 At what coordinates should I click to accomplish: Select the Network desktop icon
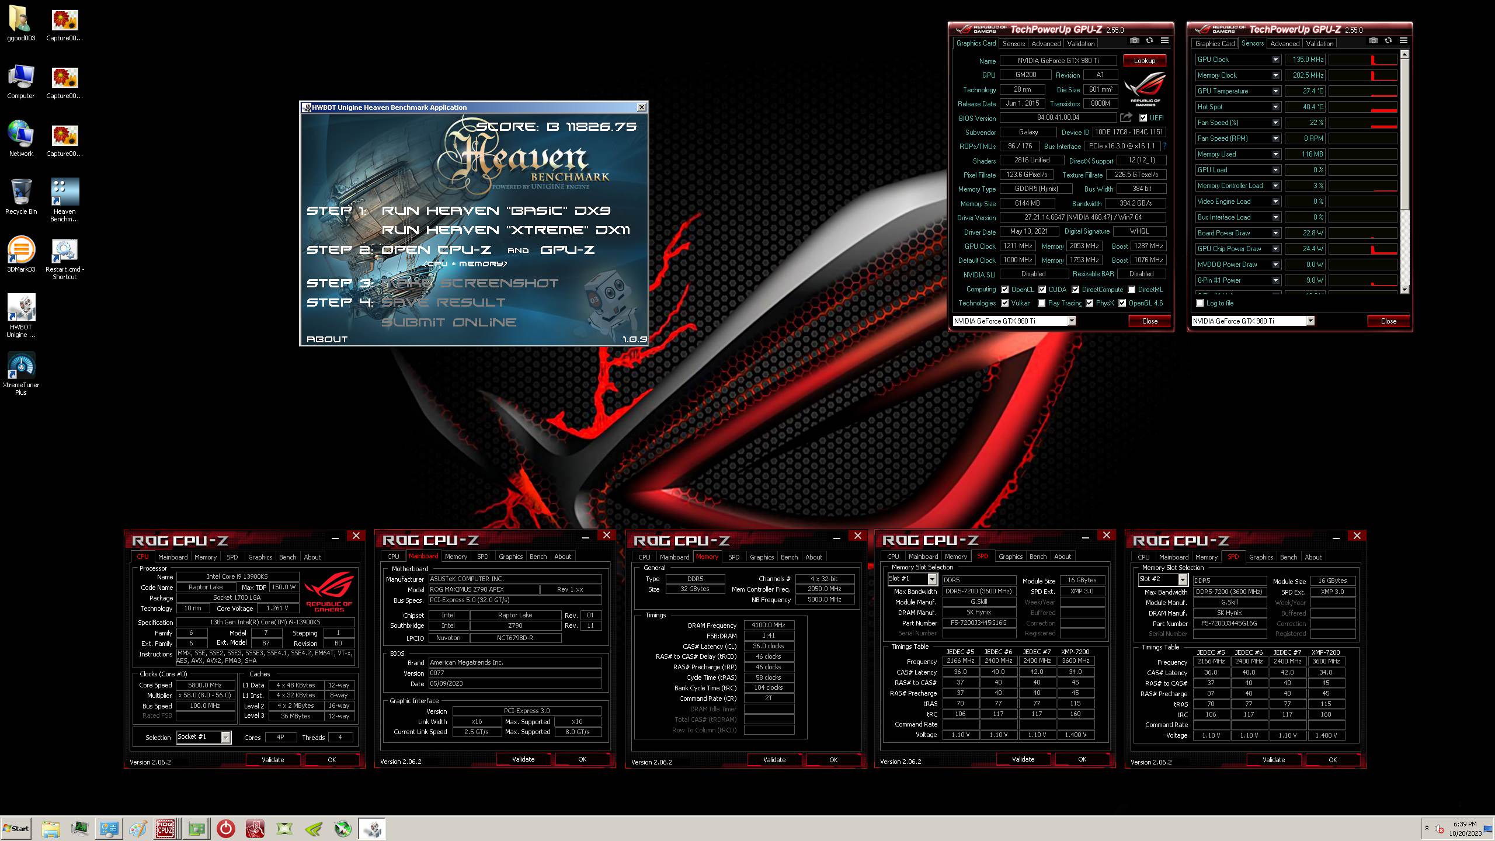(21, 139)
